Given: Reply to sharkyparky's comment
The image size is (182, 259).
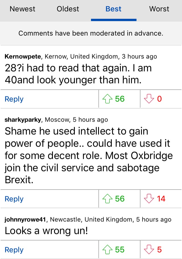Looking at the screenshot, I should point(14,199).
